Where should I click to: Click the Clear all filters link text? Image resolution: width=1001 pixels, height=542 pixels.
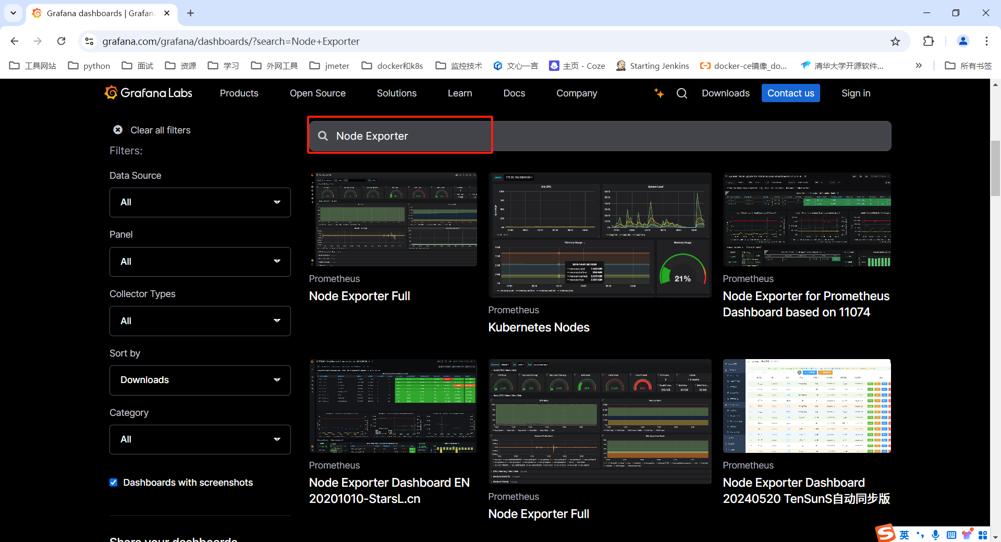pyautogui.click(x=161, y=130)
